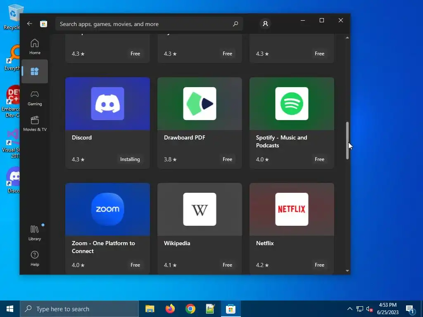Launch Firefox from the taskbar

point(170,309)
